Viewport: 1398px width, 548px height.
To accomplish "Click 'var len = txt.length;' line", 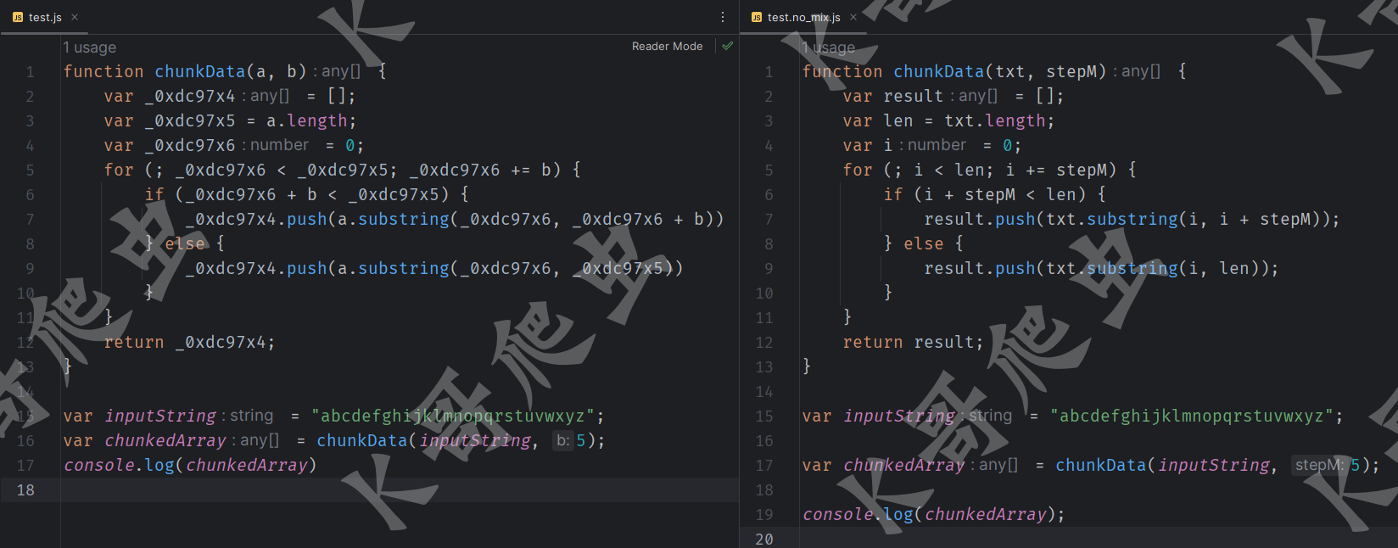I will 948,121.
